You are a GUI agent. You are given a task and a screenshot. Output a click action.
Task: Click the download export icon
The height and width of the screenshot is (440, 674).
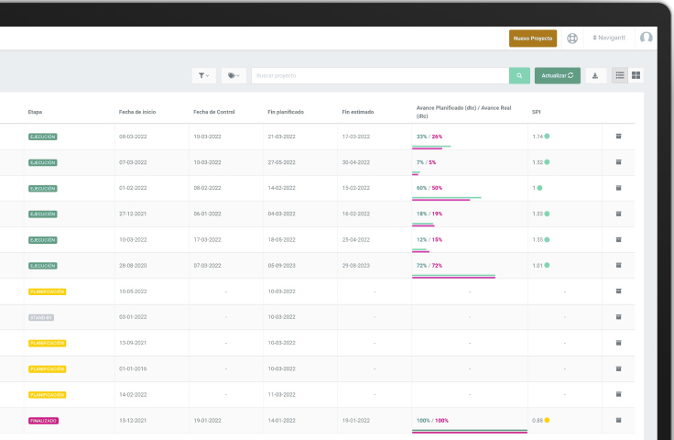[596, 76]
